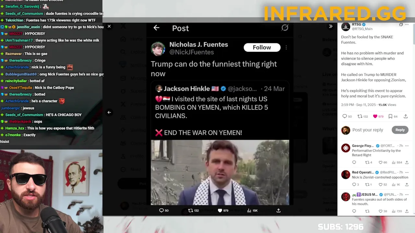The width and height of the screenshot is (415, 233).
Task: Click chat user jennifer_esein
Action: (28, 27)
